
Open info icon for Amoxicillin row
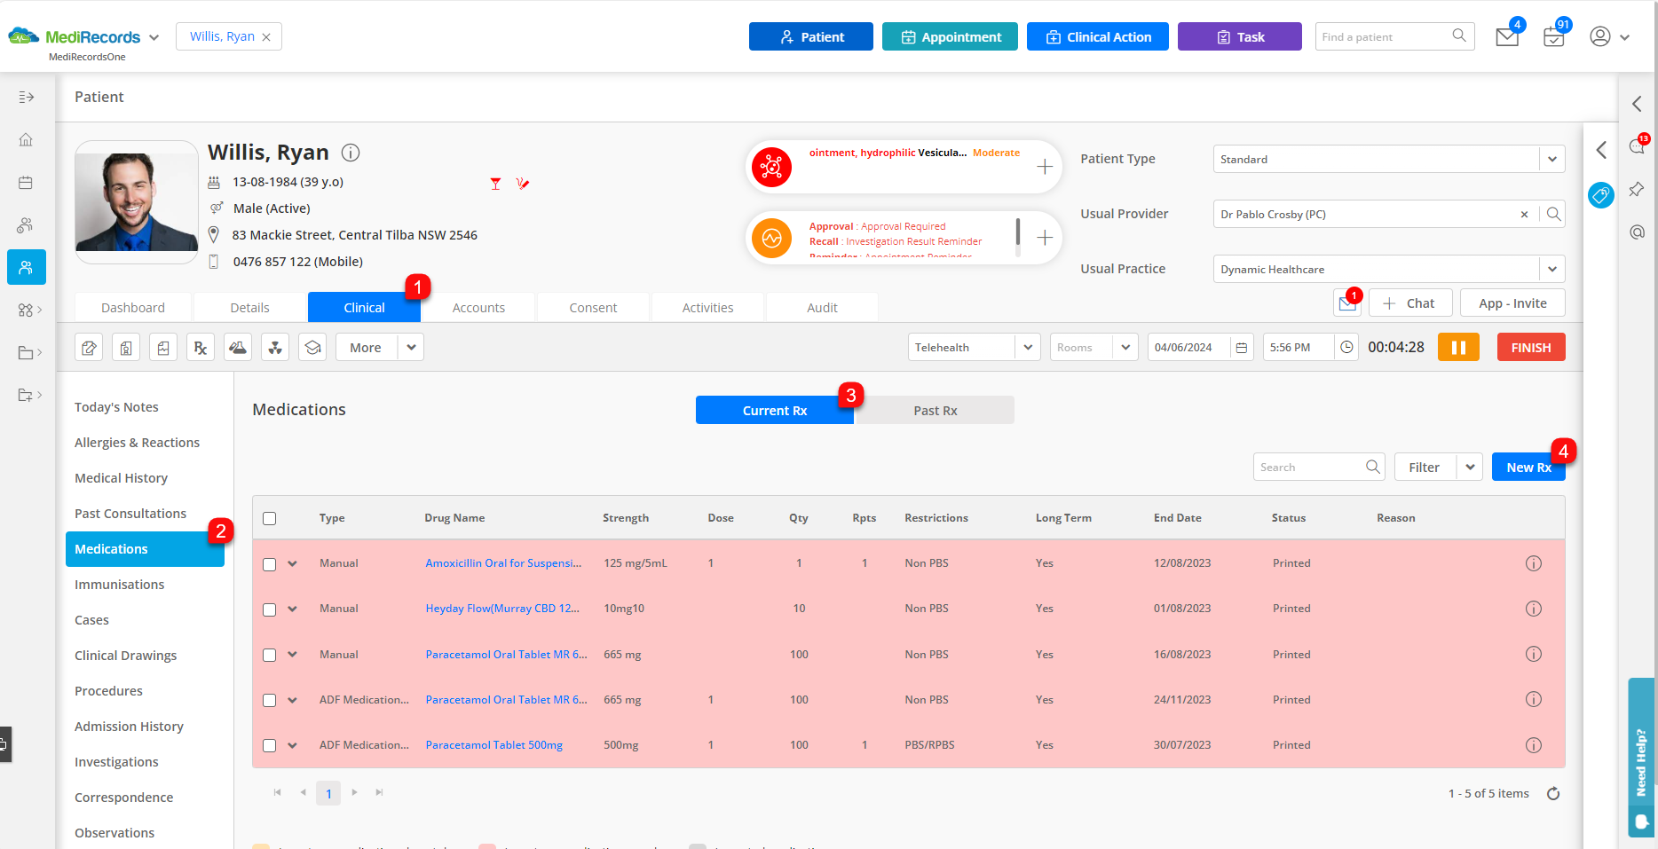pos(1533,563)
